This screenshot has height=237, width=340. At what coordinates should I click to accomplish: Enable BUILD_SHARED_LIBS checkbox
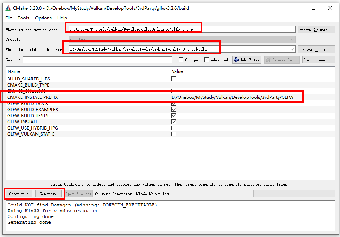click(x=174, y=79)
